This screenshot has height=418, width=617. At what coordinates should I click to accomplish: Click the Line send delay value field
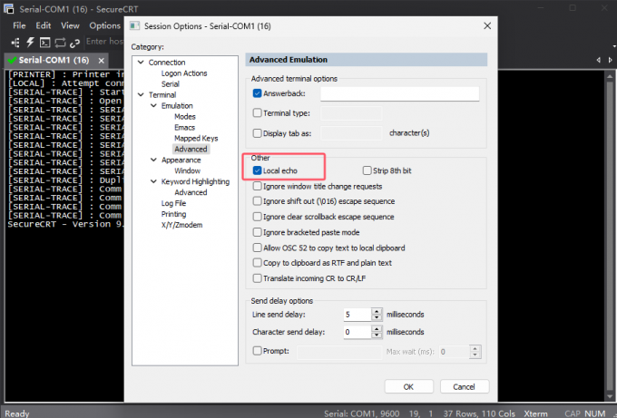tap(357, 315)
